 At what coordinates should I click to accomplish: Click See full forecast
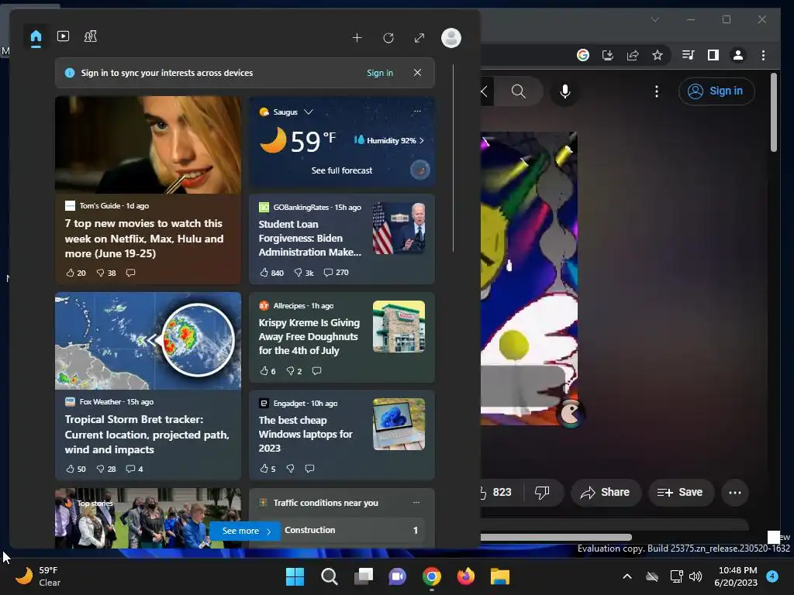click(342, 170)
